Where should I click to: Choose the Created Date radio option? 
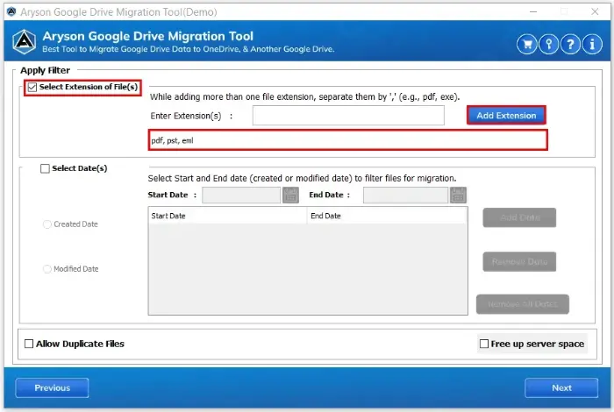click(x=47, y=224)
